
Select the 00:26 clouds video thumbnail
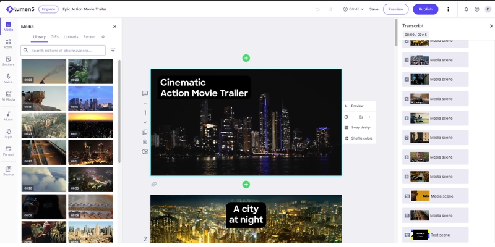click(44, 179)
